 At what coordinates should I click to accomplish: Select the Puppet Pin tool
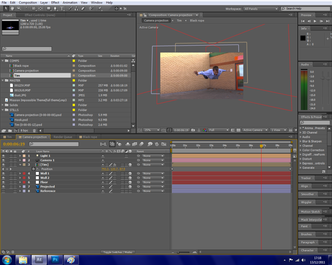click(x=100, y=8)
